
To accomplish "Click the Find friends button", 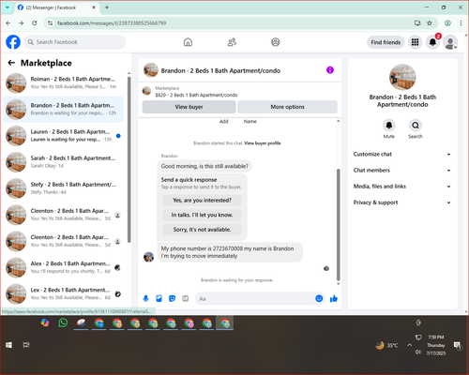I will click(386, 42).
